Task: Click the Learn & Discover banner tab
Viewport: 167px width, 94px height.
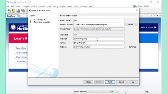Action: coord(18,38)
